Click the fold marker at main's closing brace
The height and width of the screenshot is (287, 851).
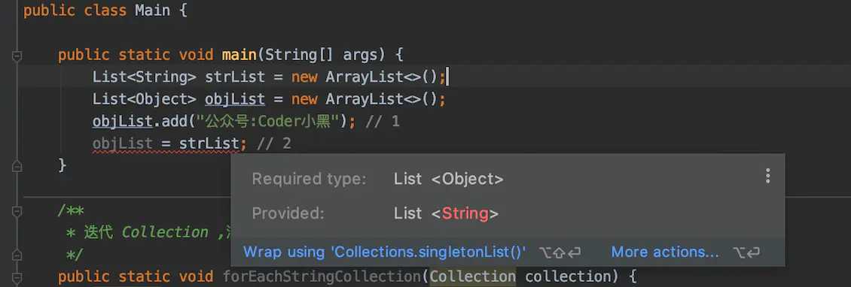[x=17, y=165]
